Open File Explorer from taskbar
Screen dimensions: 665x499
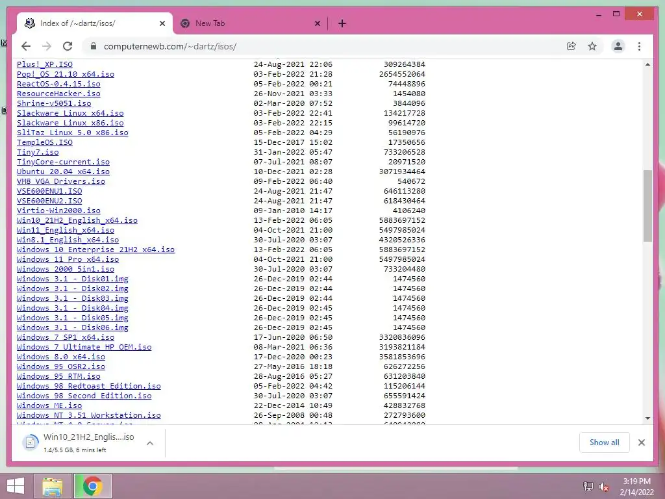pyautogui.click(x=52, y=486)
